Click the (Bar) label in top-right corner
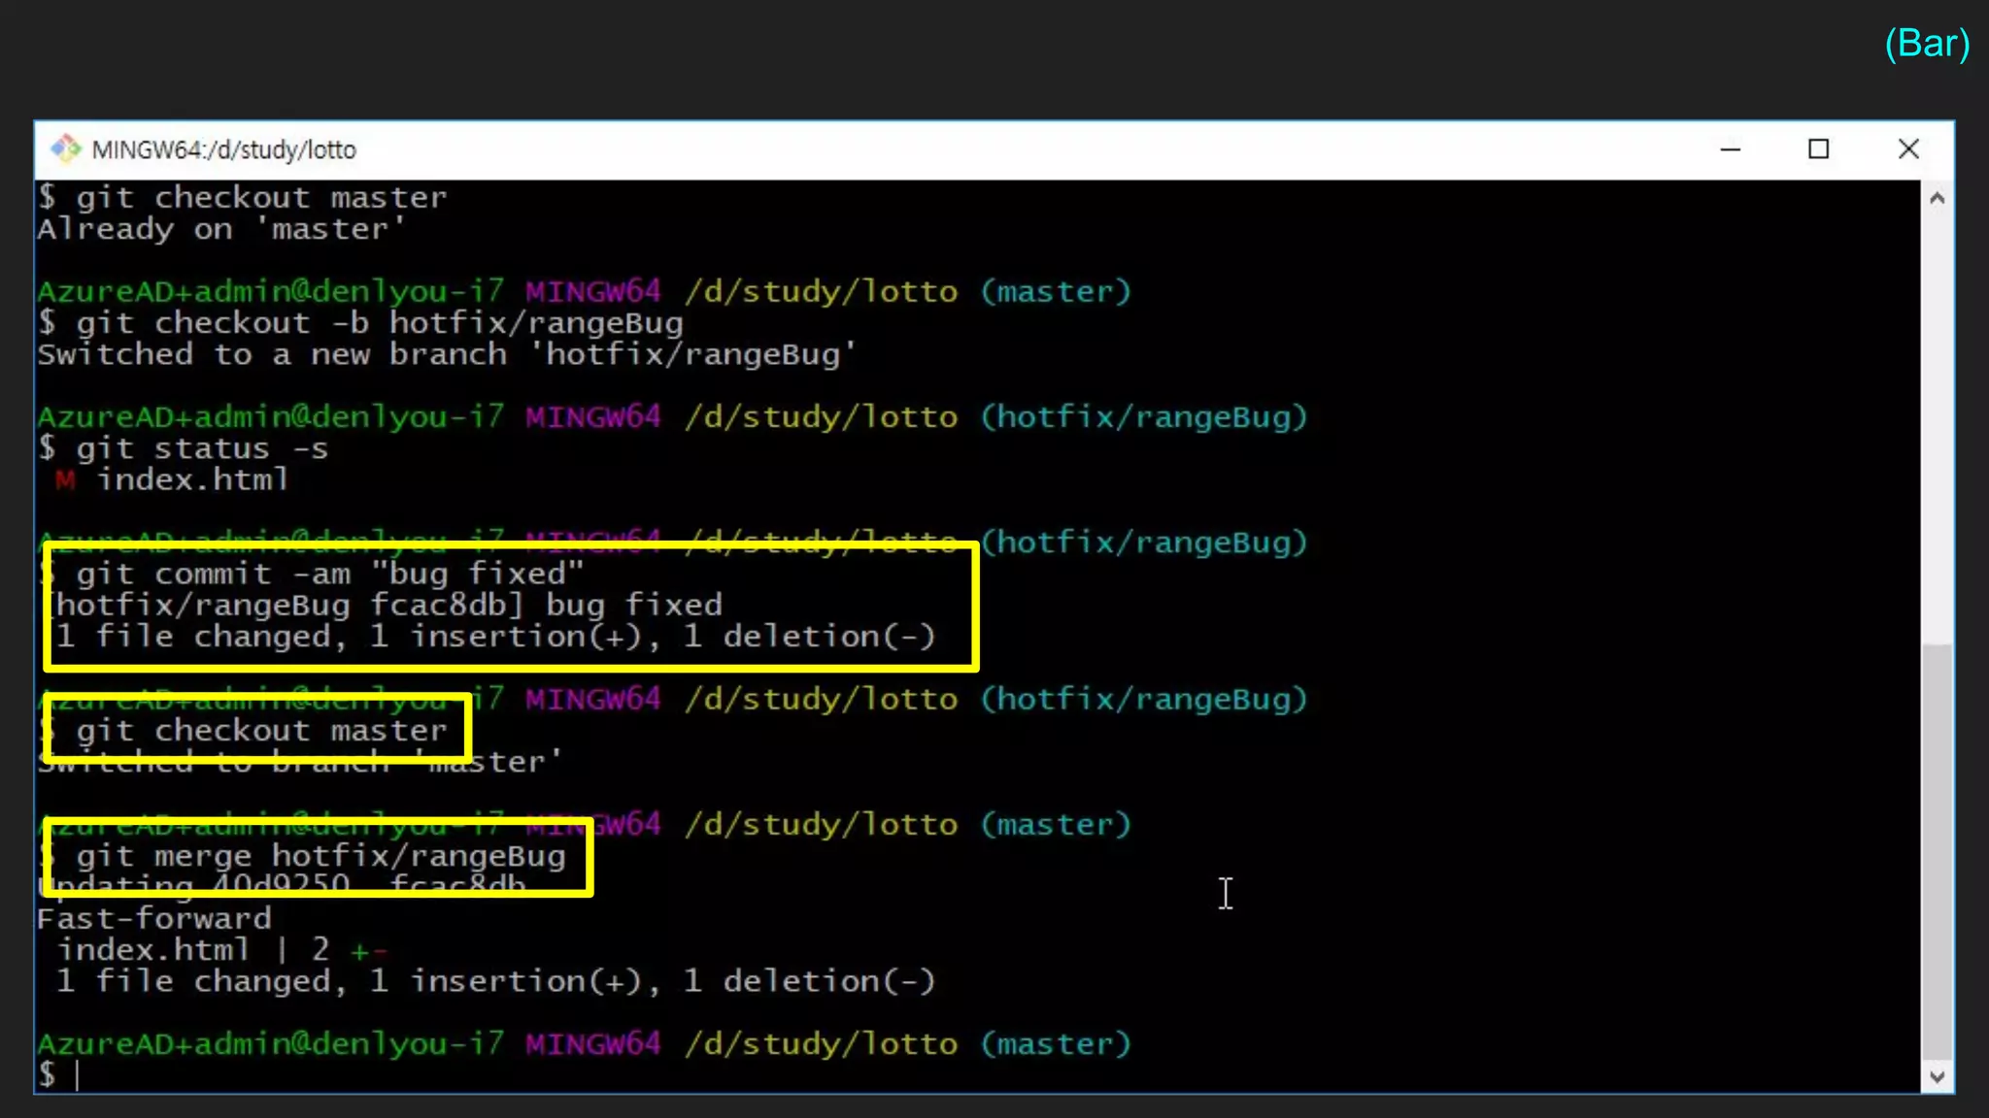Screen dimensions: 1989x1118 coord(1927,44)
